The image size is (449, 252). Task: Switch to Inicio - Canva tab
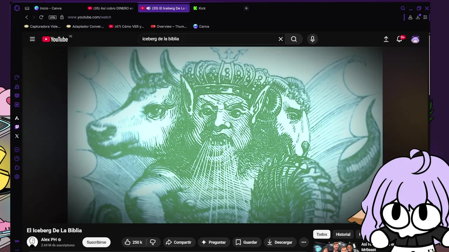point(51,8)
